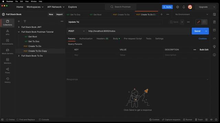Open the collections list more options menu
The width and height of the screenshot is (220, 123).
click(62, 21)
